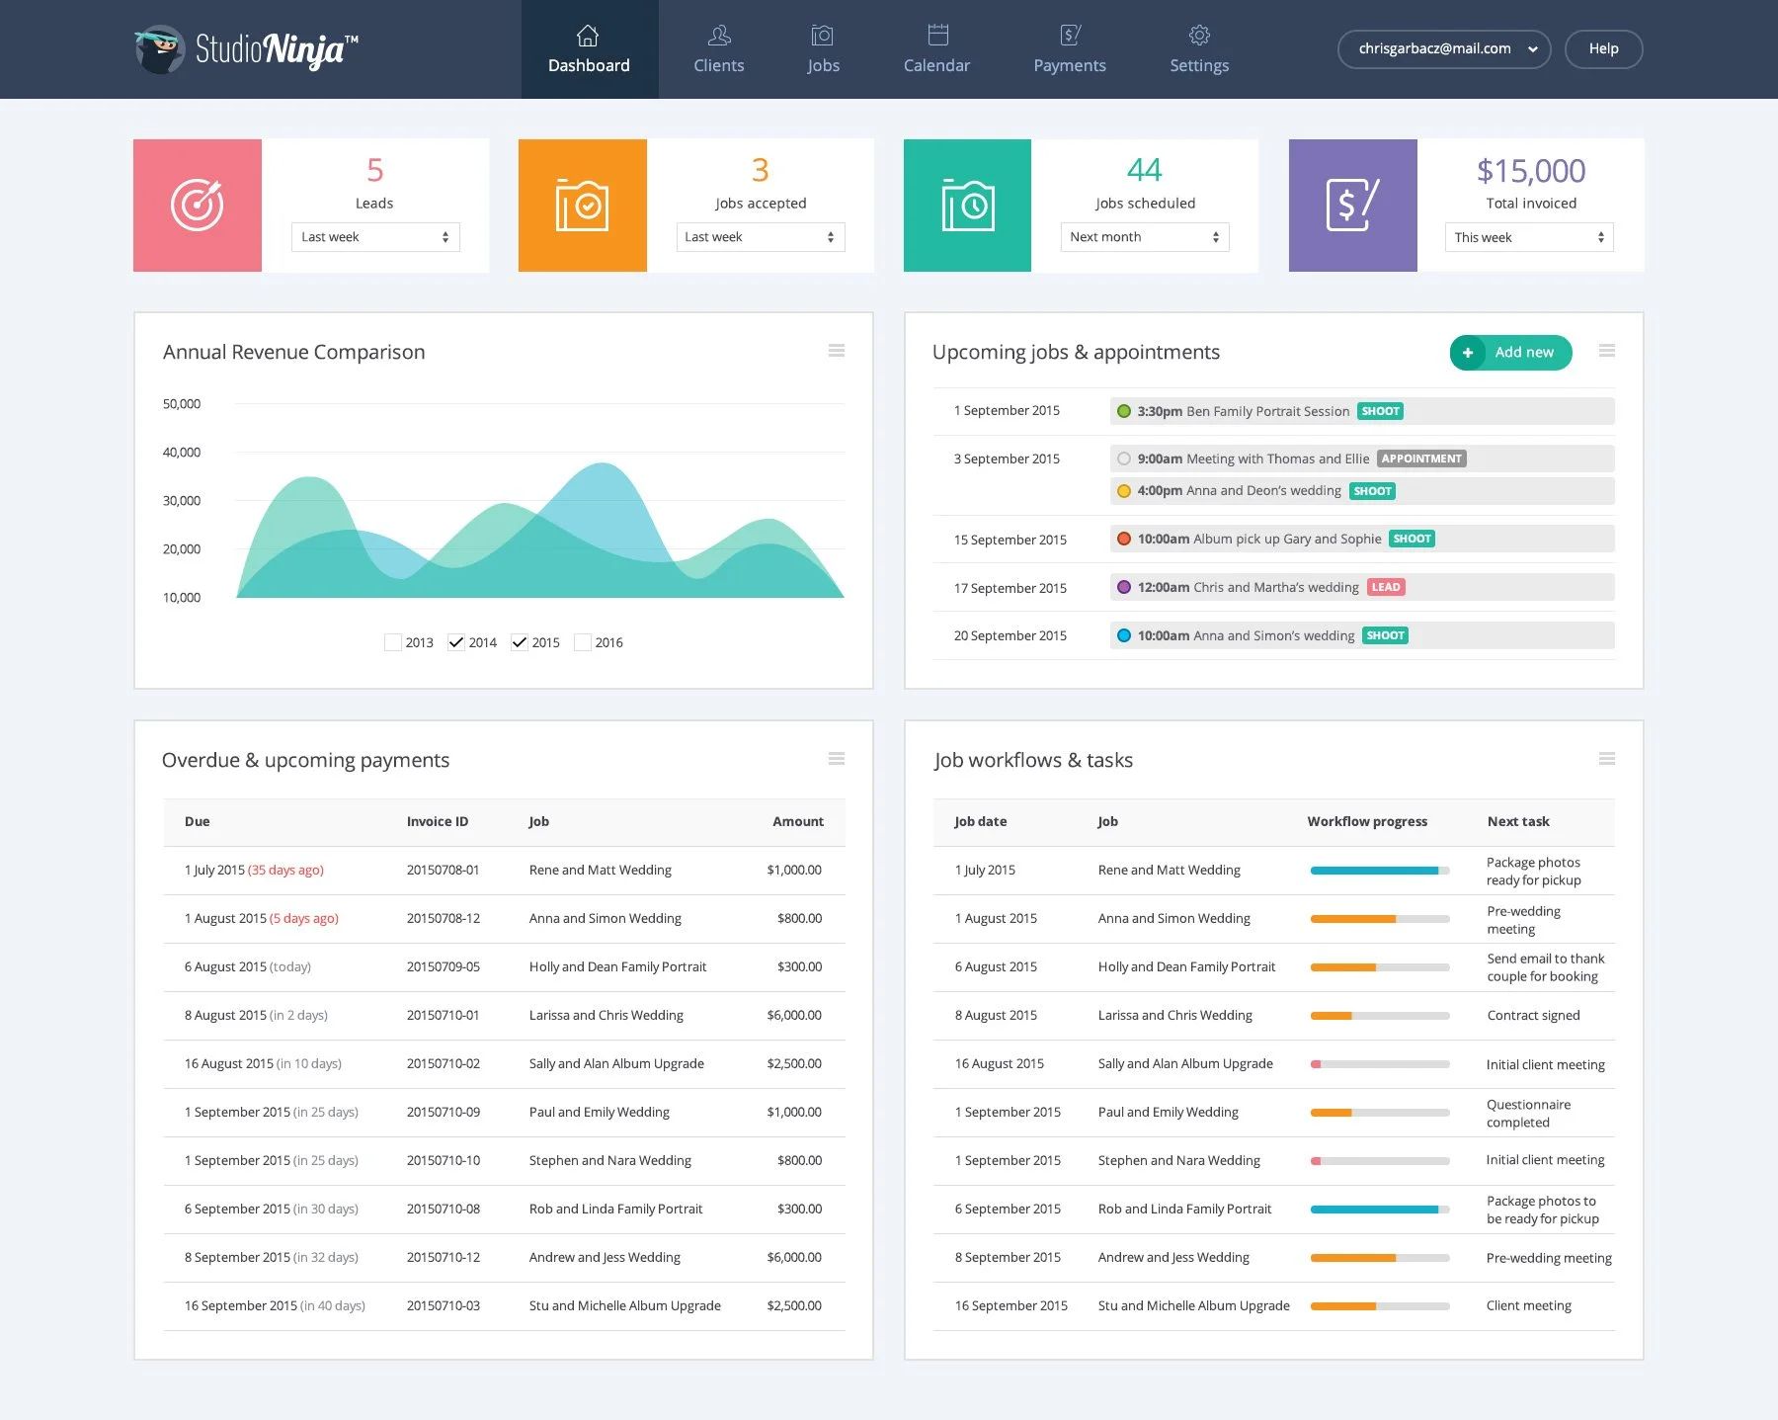Image resolution: width=1778 pixels, height=1420 pixels.
Task: Click the $6,000.00 amount for Andrew and Jess
Action: [x=794, y=1258]
